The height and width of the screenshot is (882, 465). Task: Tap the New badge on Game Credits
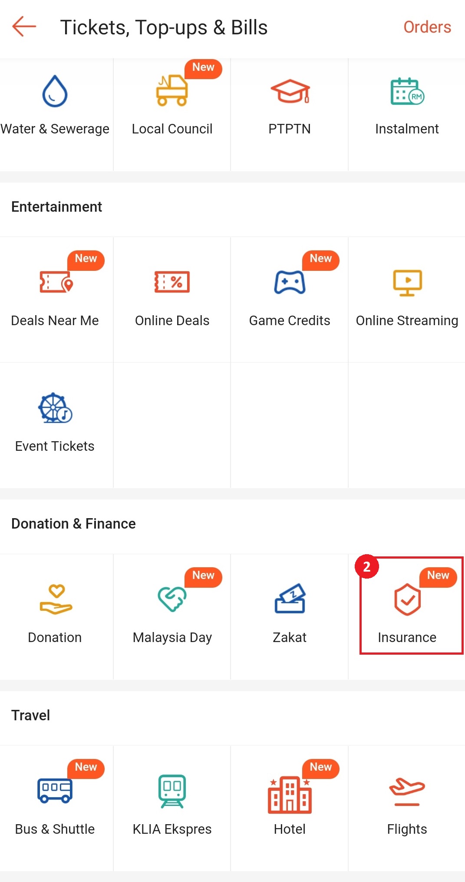tap(320, 259)
